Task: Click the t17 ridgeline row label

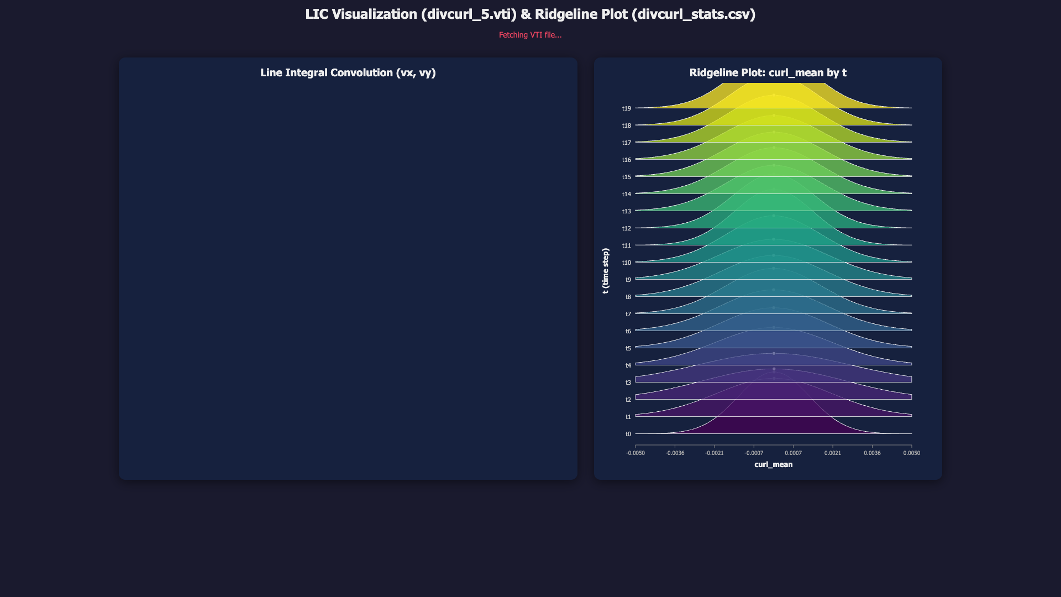Action: coord(626,143)
